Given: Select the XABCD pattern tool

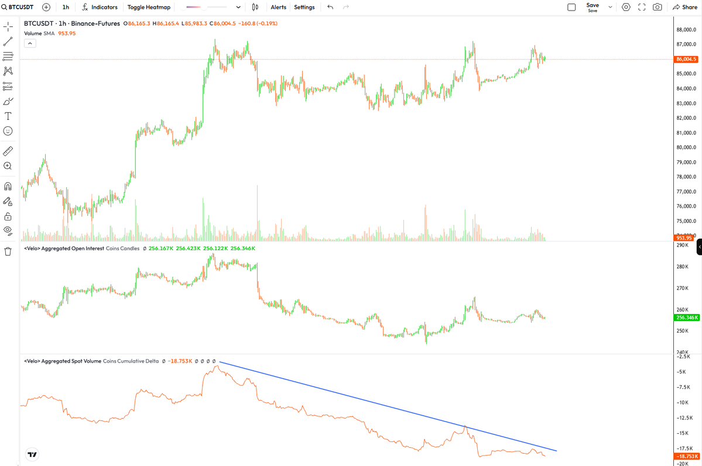Looking at the screenshot, I should tap(8, 71).
